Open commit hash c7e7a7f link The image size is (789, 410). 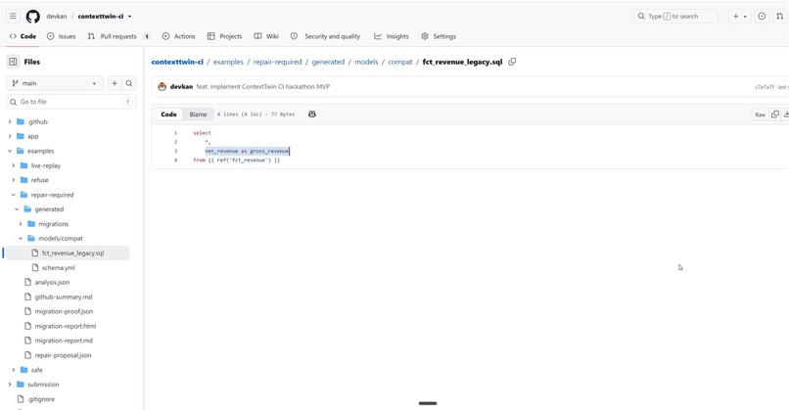[x=765, y=87]
